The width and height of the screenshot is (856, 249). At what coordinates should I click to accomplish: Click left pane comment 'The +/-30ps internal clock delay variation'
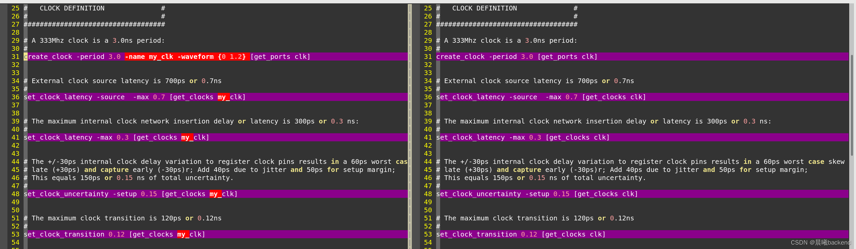click(117, 162)
